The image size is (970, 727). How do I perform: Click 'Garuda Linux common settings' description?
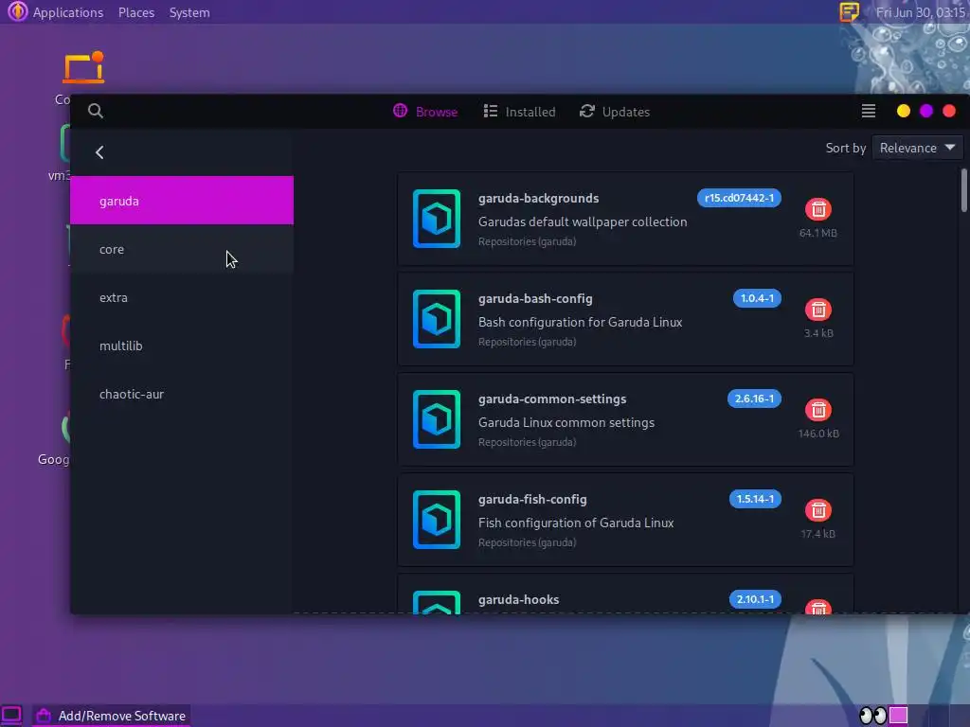pos(566,422)
